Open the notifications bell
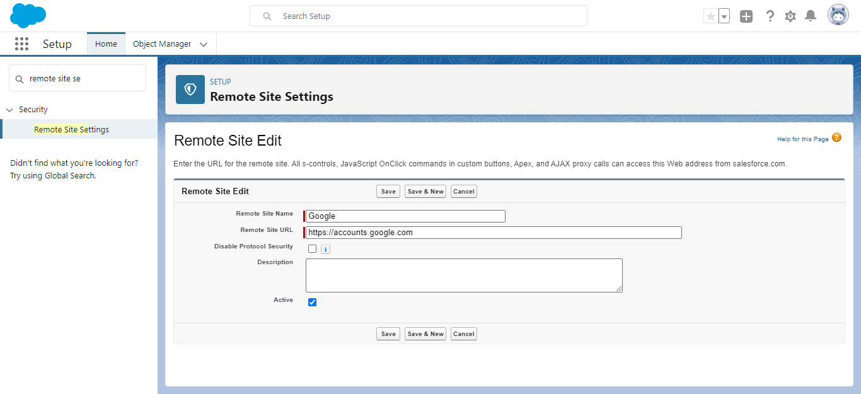The height and width of the screenshot is (394, 861). click(811, 16)
